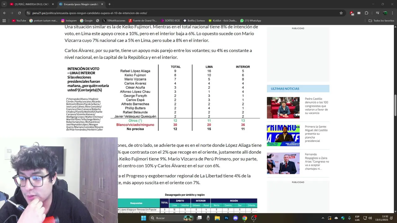The width and height of the screenshot is (397, 223).
Task: Select the Encuesta Ipsos tab
Action: click(x=81, y=4)
